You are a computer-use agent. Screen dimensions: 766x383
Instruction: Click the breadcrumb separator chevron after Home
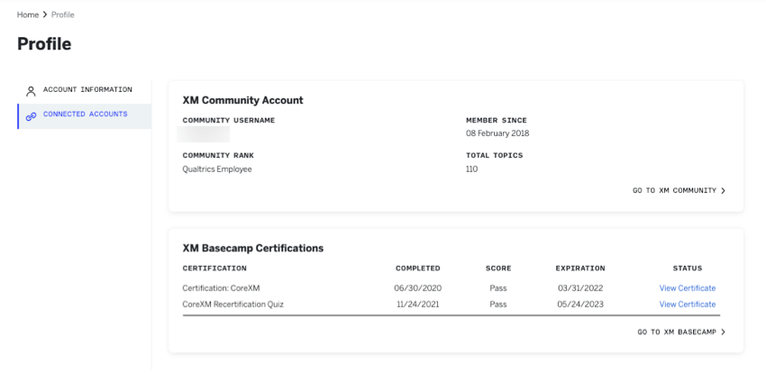(x=45, y=14)
